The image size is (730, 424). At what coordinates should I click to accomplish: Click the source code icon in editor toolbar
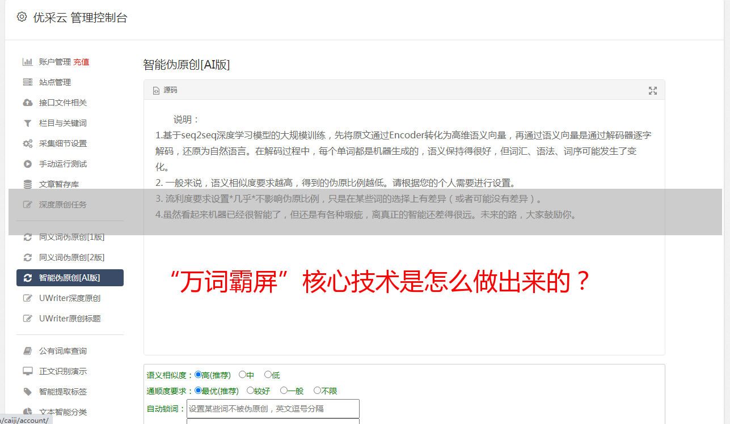click(156, 90)
